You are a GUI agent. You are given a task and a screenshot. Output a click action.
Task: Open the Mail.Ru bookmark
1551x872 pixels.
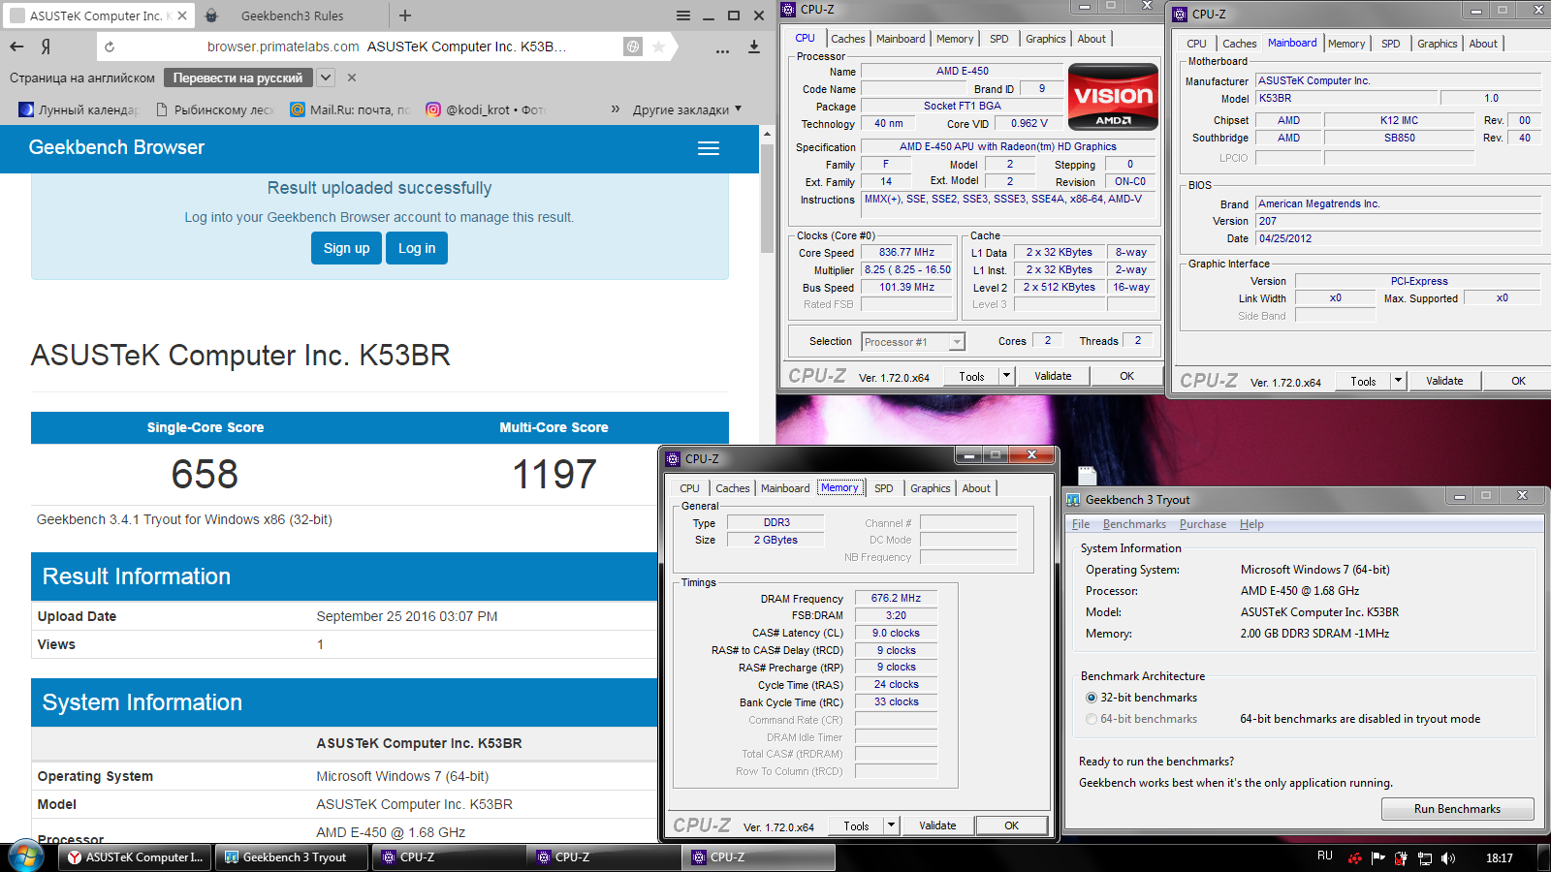[x=352, y=109]
